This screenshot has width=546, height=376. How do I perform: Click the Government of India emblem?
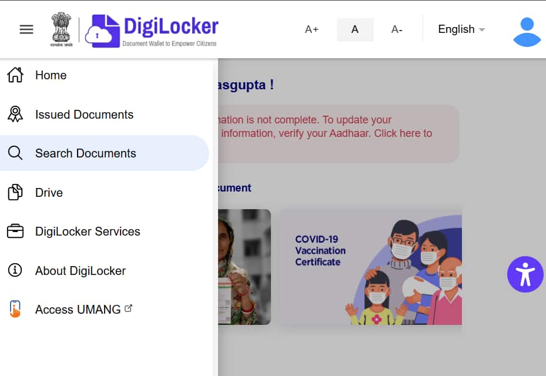coord(61,29)
